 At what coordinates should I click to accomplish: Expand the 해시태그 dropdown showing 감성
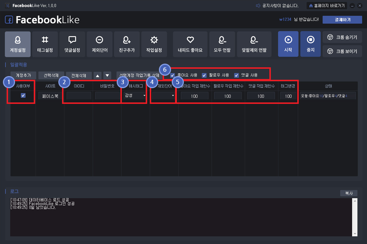[x=135, y=95]
